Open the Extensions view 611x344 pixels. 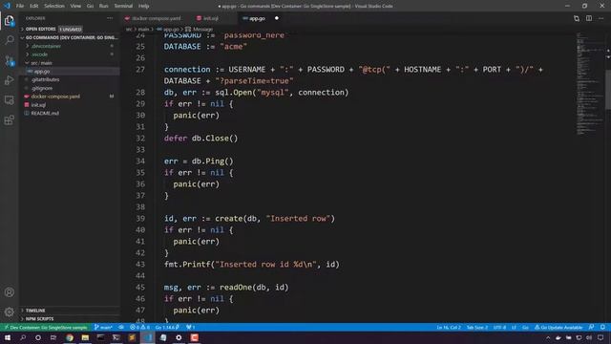click(10, 119)
